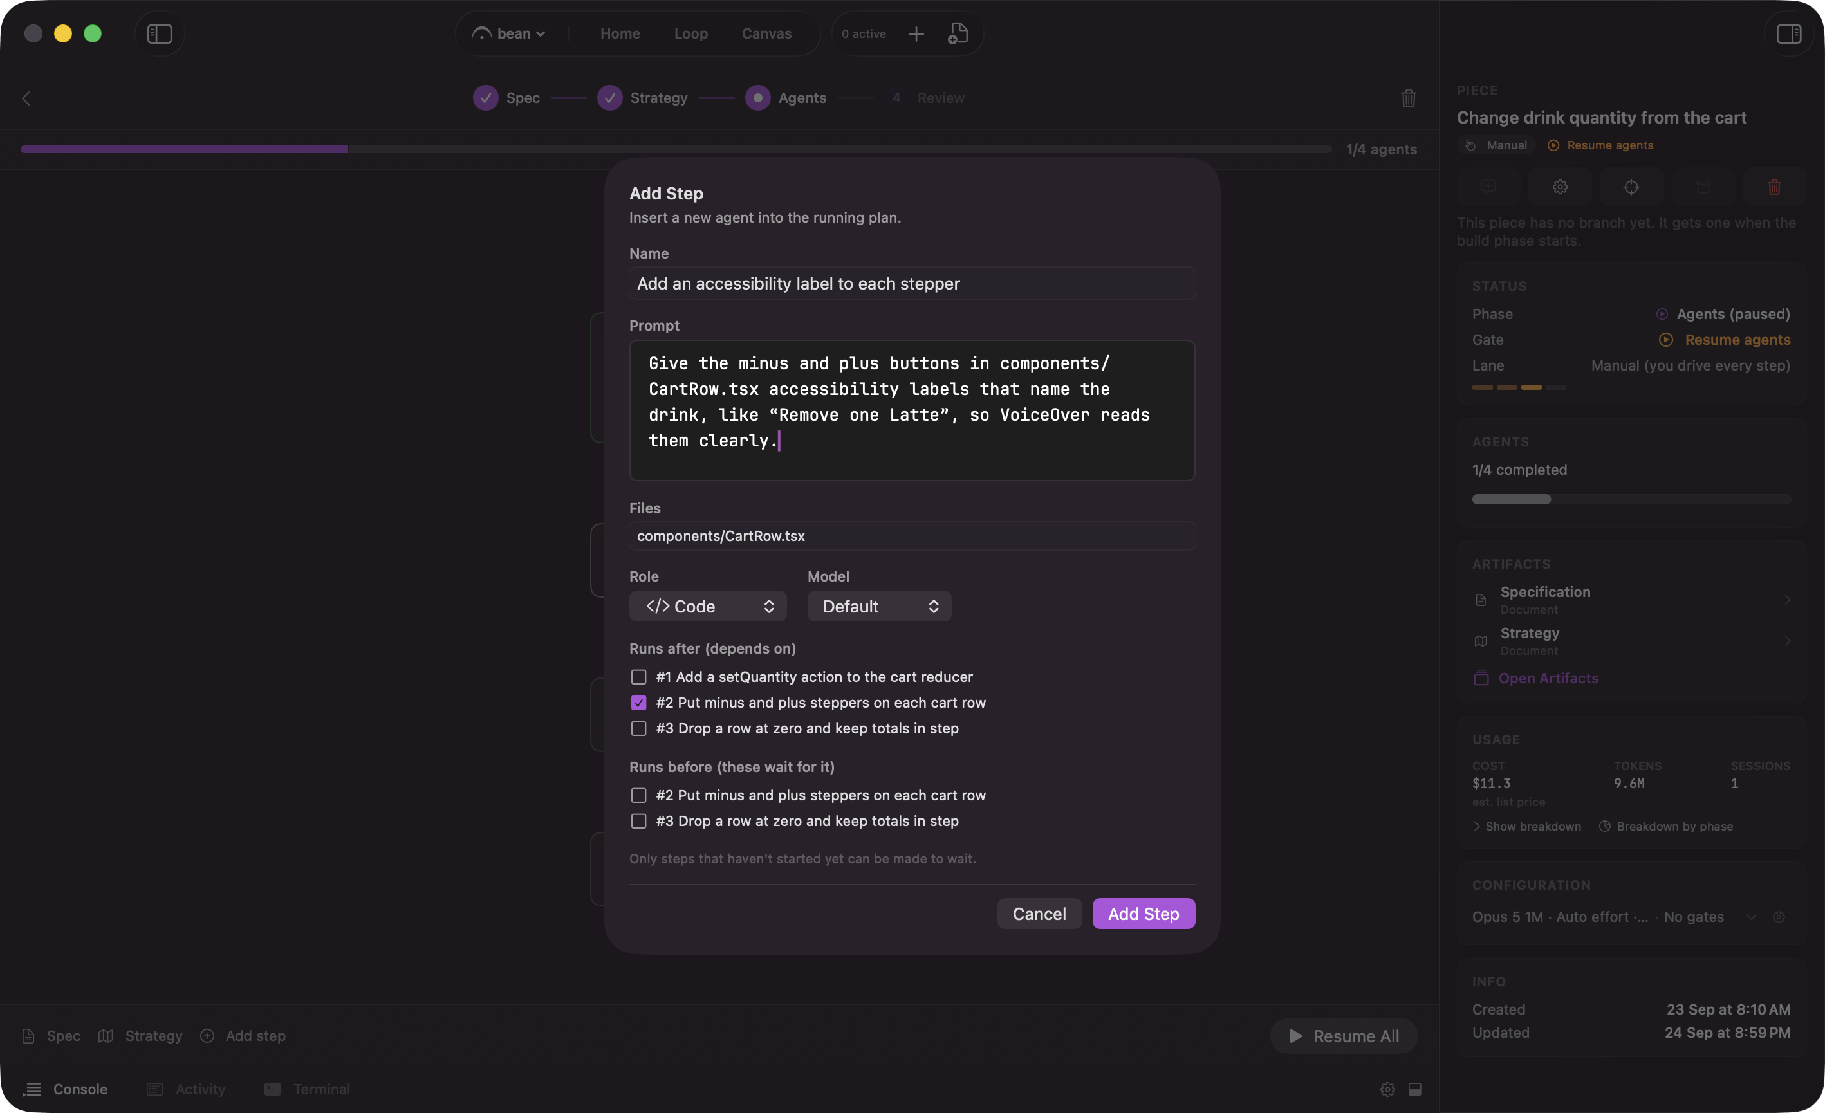Screen dimensions: 1825x1113
Task: Open the bean project dropdown
Action: 510,33
